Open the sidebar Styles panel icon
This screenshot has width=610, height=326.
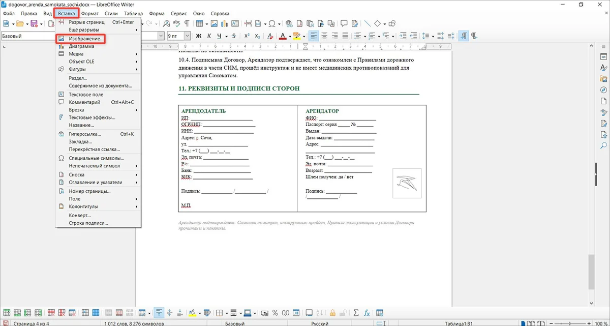tap(604, 68)
